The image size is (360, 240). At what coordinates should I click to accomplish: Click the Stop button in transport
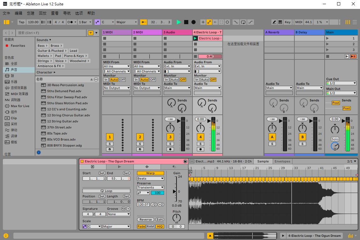pyautogui.click(x=186, y=22)
